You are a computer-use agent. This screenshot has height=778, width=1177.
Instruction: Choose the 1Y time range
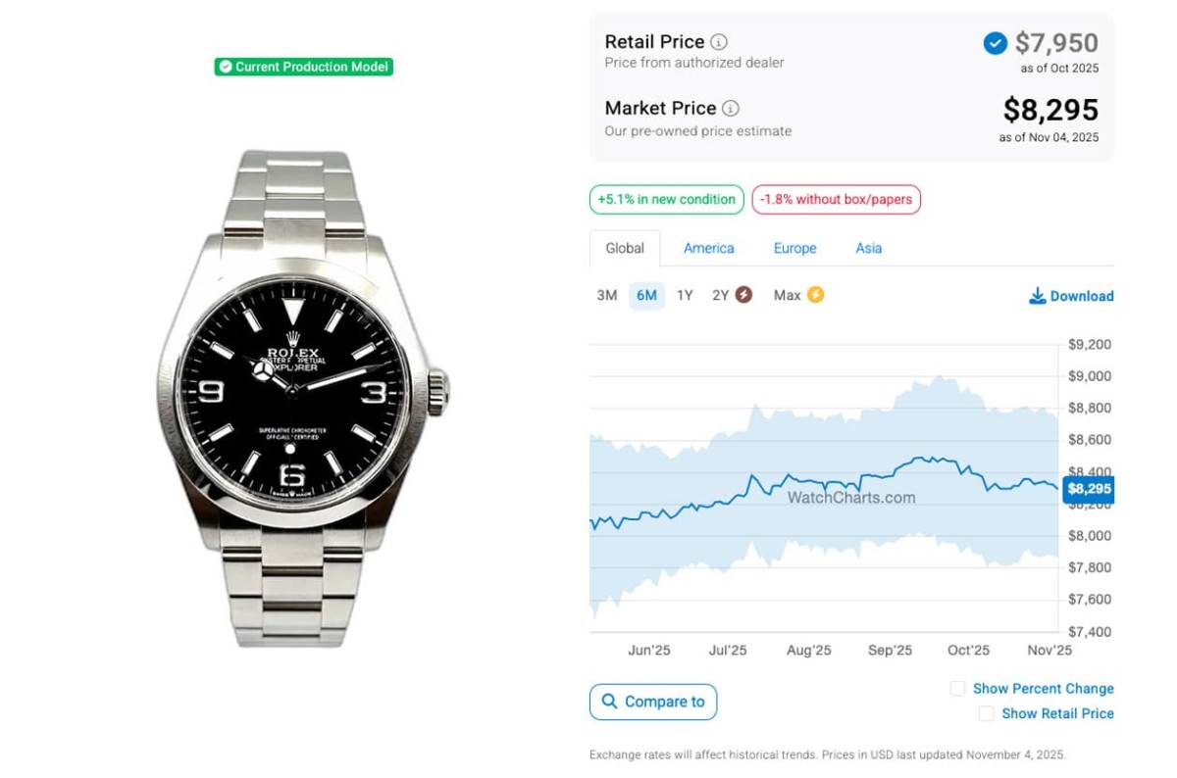[685, 296]
